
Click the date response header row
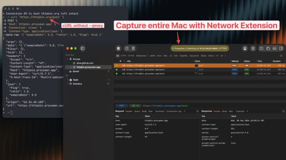(243, 120)
